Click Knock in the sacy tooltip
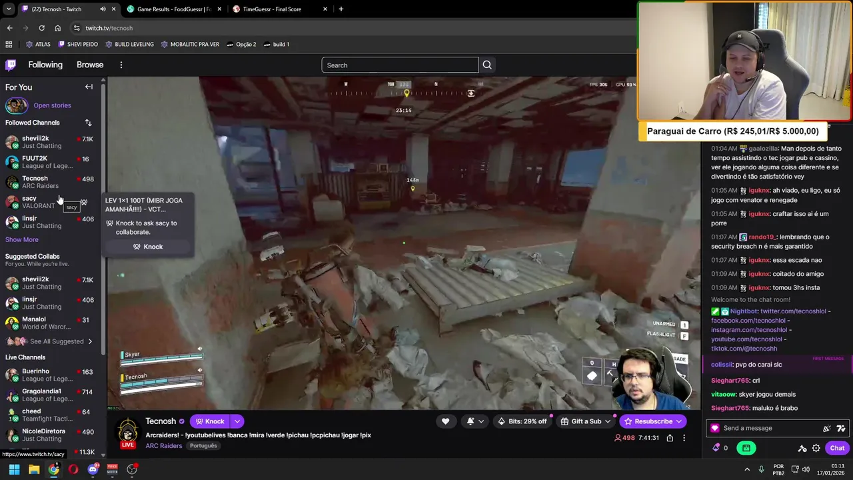Screen dimensions: 853x480 148,247
